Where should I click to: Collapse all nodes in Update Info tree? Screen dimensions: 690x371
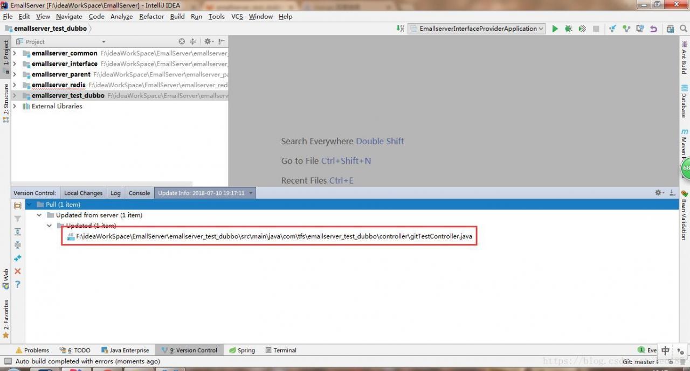[x=17, y=245]
